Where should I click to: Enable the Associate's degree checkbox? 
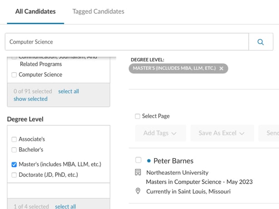(14, 139)
